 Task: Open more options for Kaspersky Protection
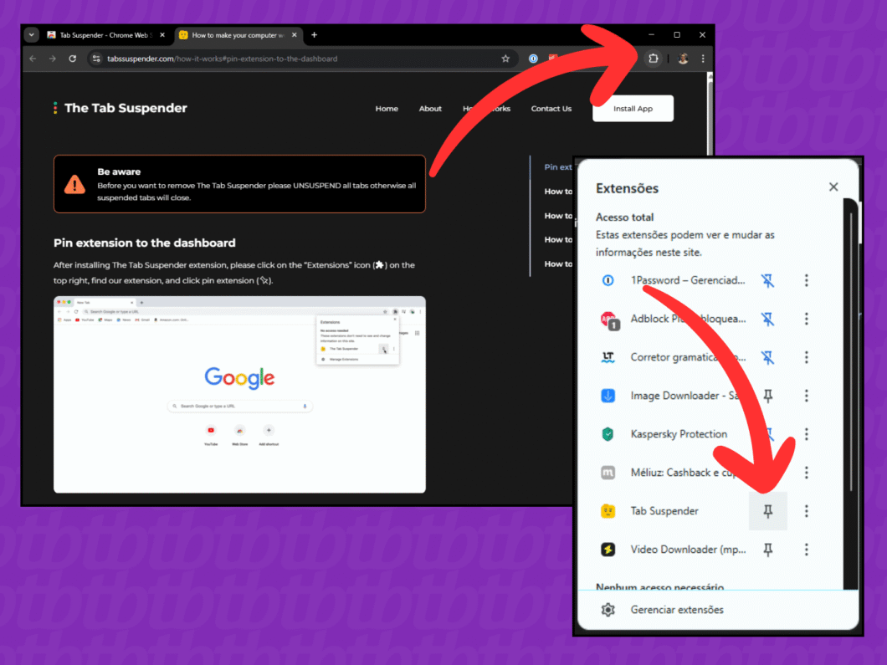point(807,434)
